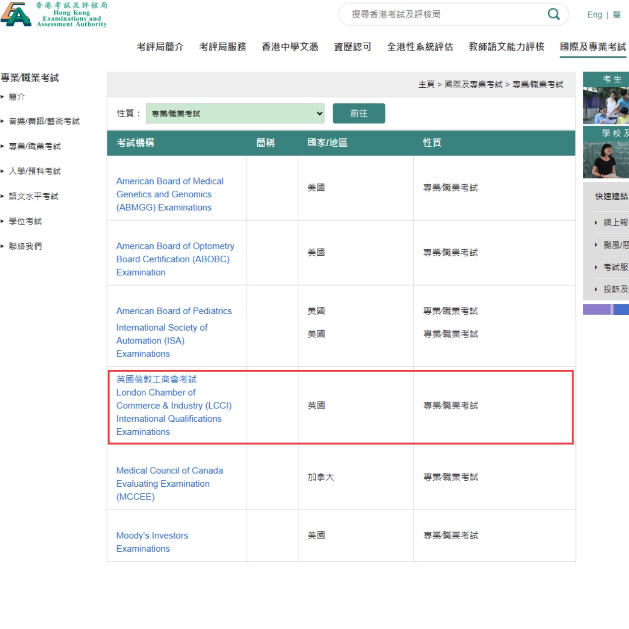Screen dimensions: 629x629
Task: Select 專業/職業考試 in sidebar
Action: click(35, 146)
